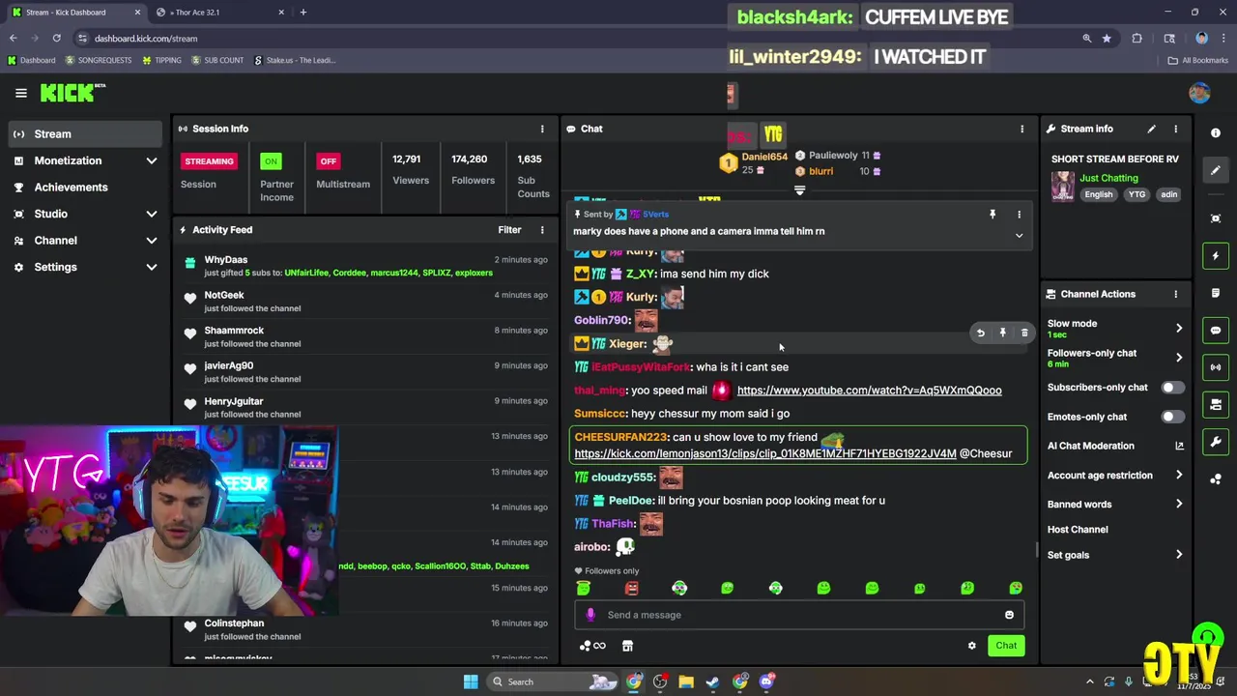This screenshot has height=696, width=1237.
Task: Click the camera panel icon in right sidebar
Action: point(1216,404)
